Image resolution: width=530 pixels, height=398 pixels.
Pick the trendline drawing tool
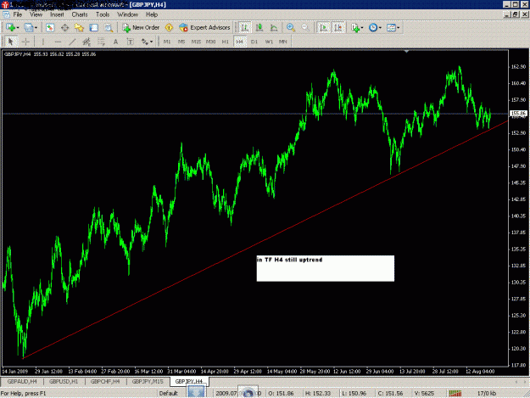[72, 42]
